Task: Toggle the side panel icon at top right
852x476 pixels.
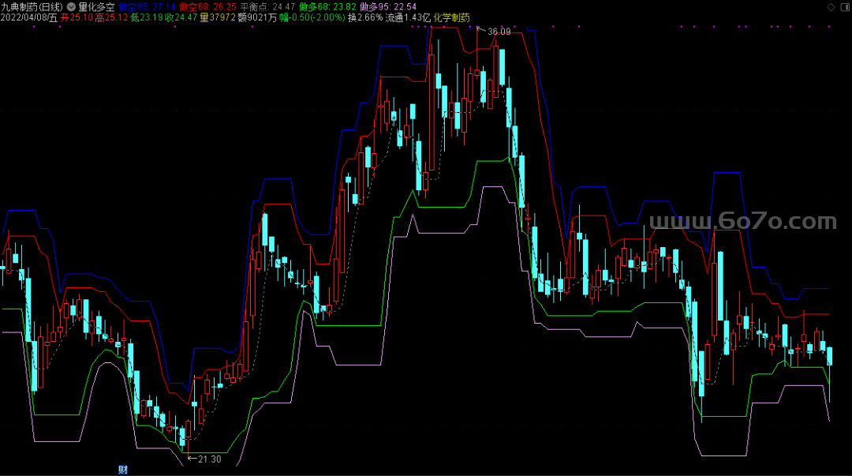Action: 844,7
